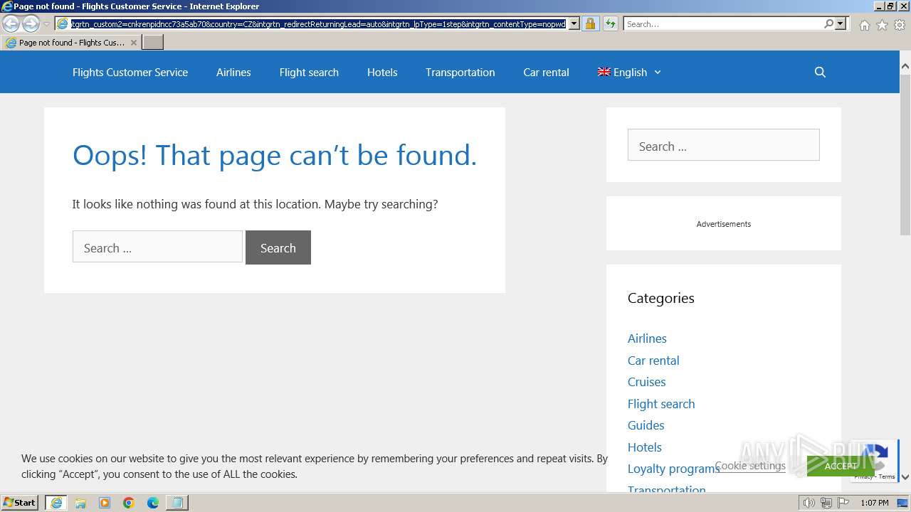The image size is (911, 512).
Task: Click the Windows Start button
Action: pos(20,503)
